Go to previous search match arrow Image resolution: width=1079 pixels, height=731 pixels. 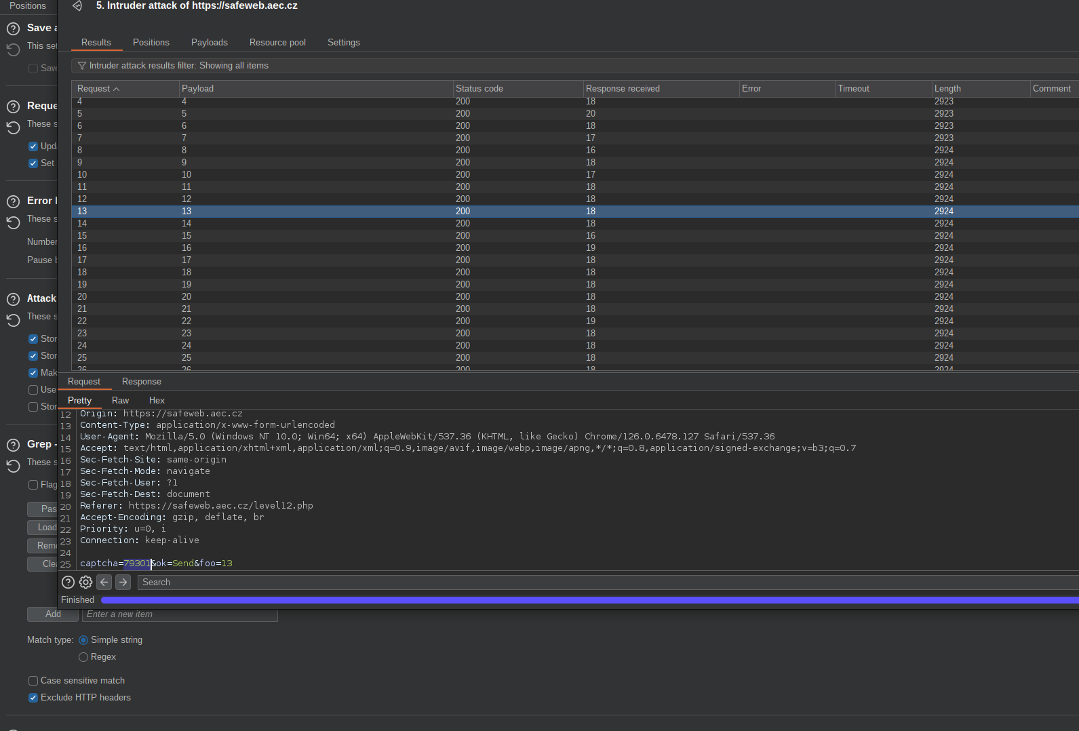(x=104, y=582)
